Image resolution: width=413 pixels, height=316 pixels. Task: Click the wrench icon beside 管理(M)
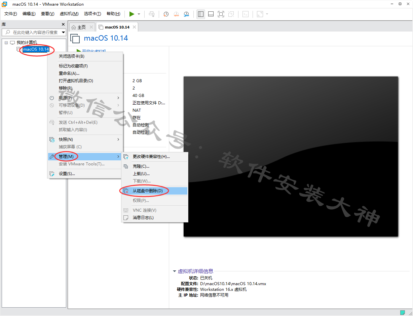52,157
